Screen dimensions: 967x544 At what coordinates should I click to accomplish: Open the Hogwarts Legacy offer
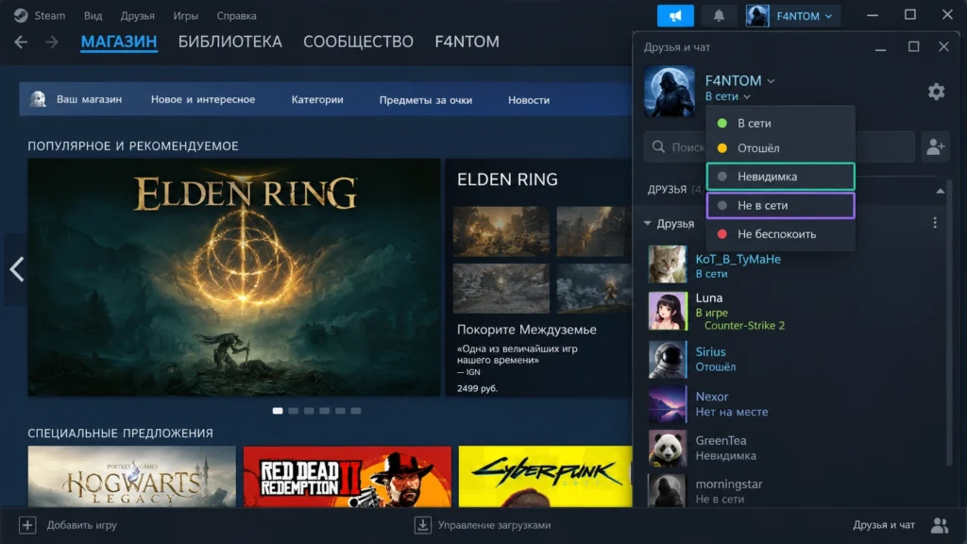pyautogui.click(x=132, y=476)
